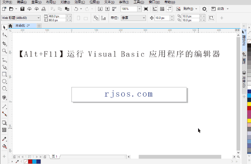Image resolution: width=251 pixels, height=164 pixels.
Task: Expand the 贴齐 snap-to dropdown
Action: pyautogui.click(x=196, y=9)
